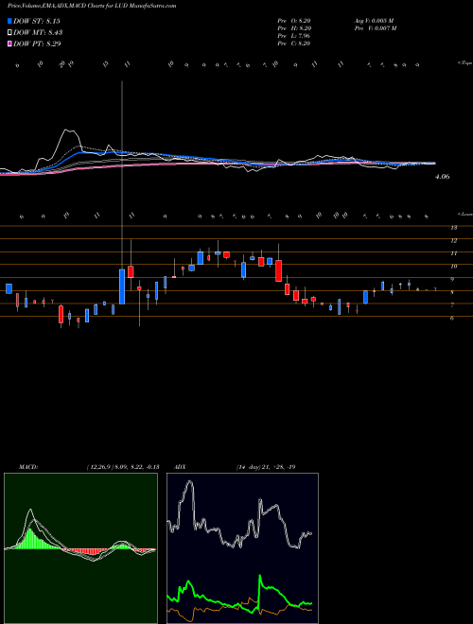Click the chart title mentioning LUD ManafaSutra.com
This screenshot has height=624, width=473.
pos(92,7)
